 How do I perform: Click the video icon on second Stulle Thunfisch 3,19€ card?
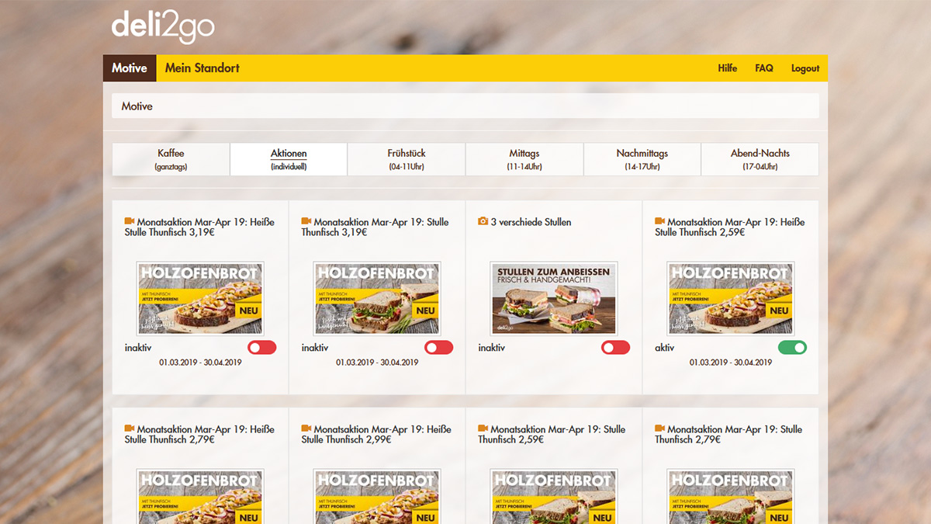point(306,221)
